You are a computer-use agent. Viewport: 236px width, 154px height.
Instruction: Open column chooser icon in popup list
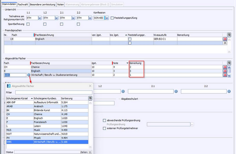point(90,98)
